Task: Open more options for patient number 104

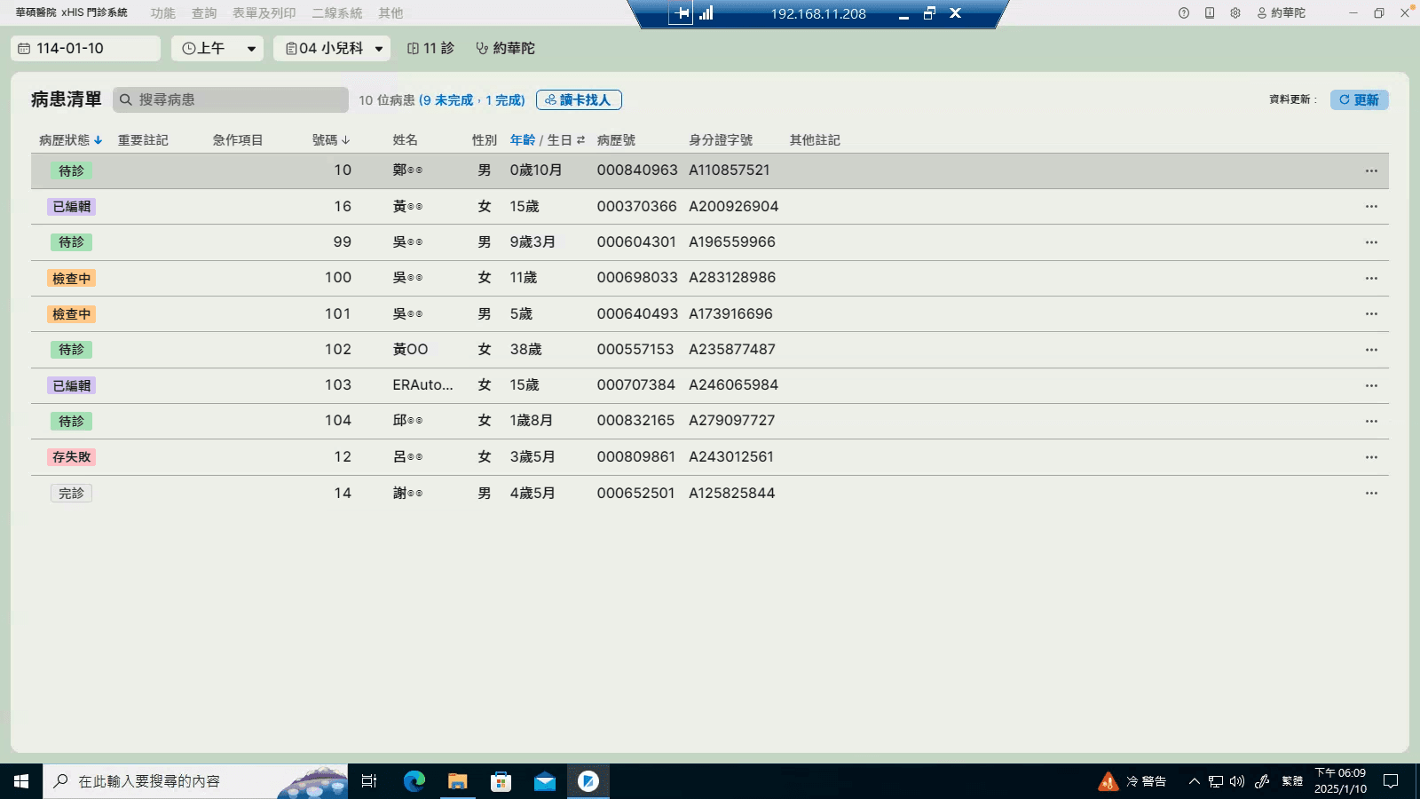Action: click(1371, 421)
